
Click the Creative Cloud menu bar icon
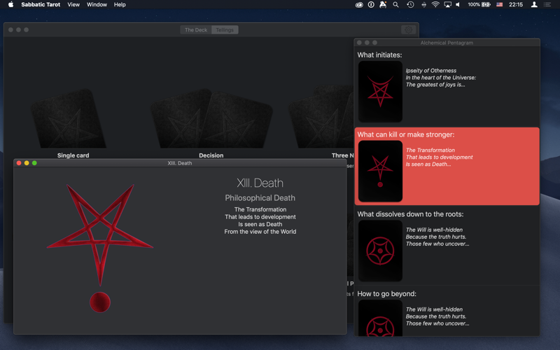pyautogui.click(x=359, y=5)
